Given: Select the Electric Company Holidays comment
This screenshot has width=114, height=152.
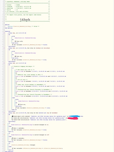Looking at the screenshot, I should 23,67.
